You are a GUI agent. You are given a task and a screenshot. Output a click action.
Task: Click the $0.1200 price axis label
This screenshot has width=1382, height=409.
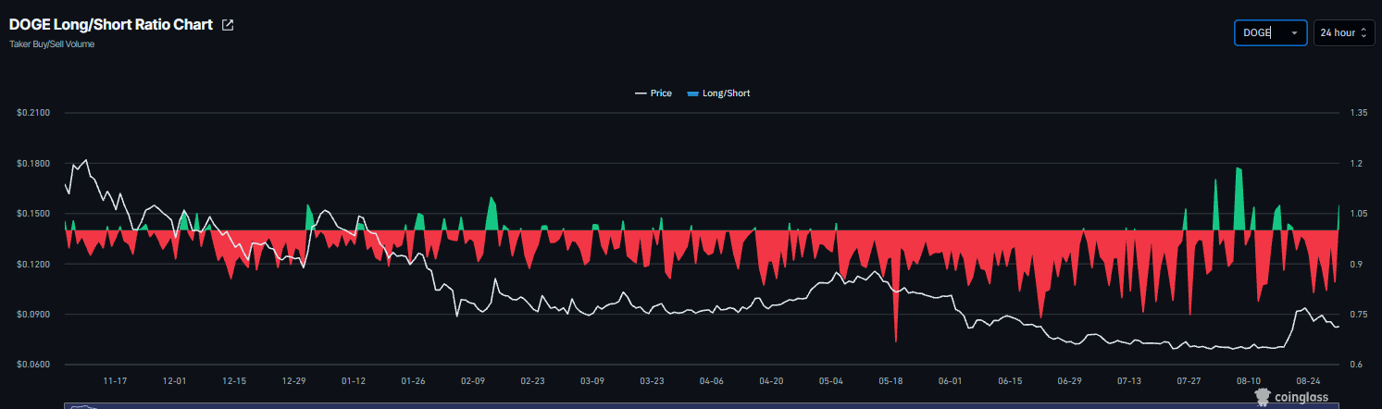[31, 265]
